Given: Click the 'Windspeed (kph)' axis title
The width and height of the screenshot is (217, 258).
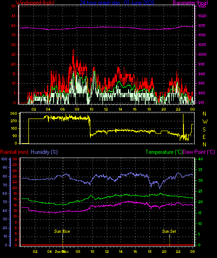Looking at the screenshot, I should (x=35, y=3).
